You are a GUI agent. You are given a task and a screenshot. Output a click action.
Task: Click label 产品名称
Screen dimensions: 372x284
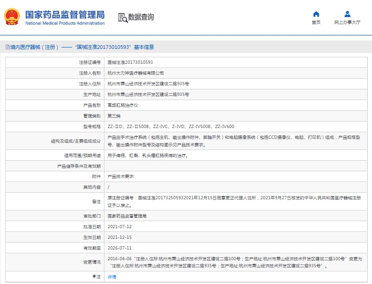click(x=92, y=105)
